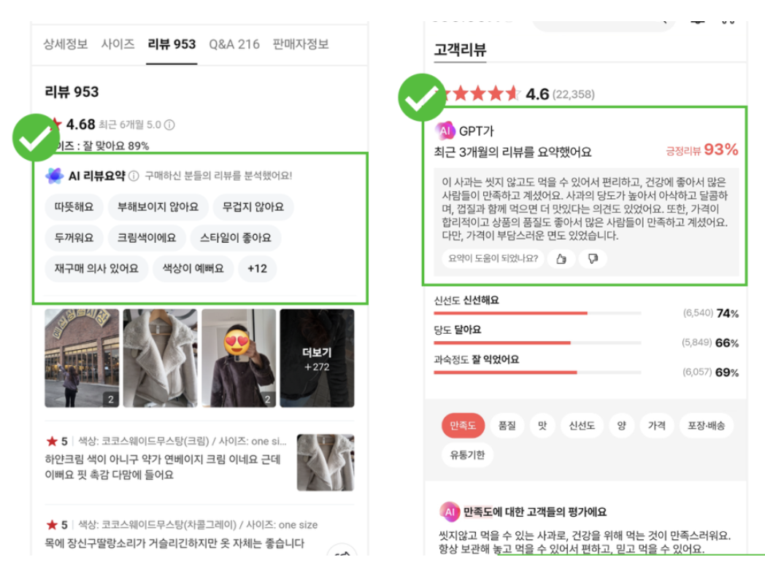This screenshot has height=573, width=765.
Task: Open 더보기 +272 photo gallery
Action: (317, 358)
